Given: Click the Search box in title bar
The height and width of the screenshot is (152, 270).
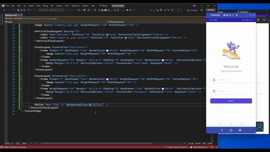Looking at the screenshot, I should tap(104, 5).
